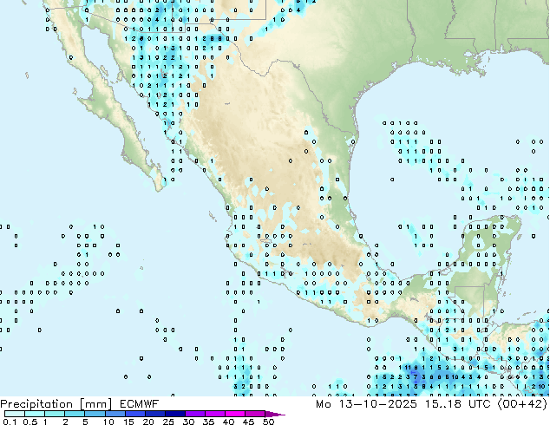This screenshot has width=550, height=425.
Task: Select the 35–40 mm violet legend swatch
Action: [214, 414]
